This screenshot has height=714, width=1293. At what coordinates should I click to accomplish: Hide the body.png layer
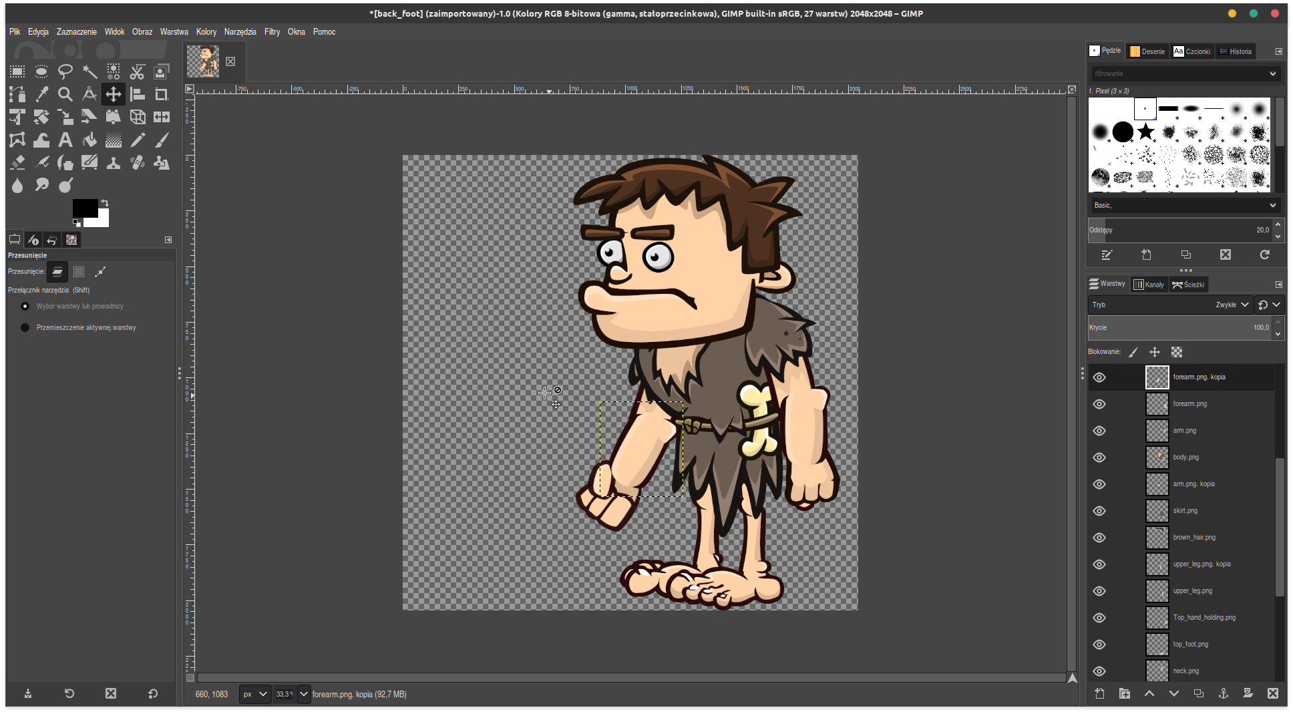click(1099, 457)
